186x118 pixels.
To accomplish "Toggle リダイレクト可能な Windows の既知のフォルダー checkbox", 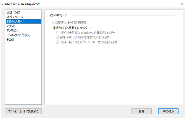I will point(57,33).
